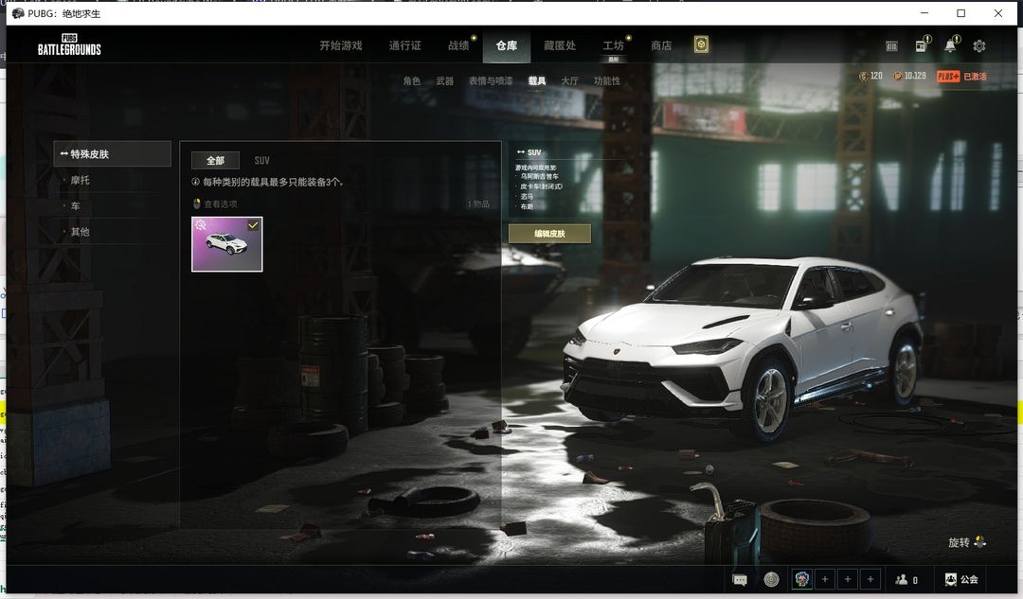Click the 旋转 label

[959, 542]
